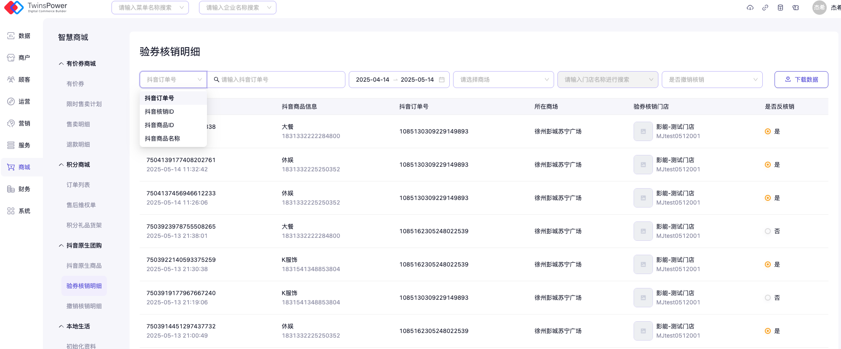Select 否 radio for order 7503923978755508265
The width and height of the screenshot is (841, 349).
(768, 231)
